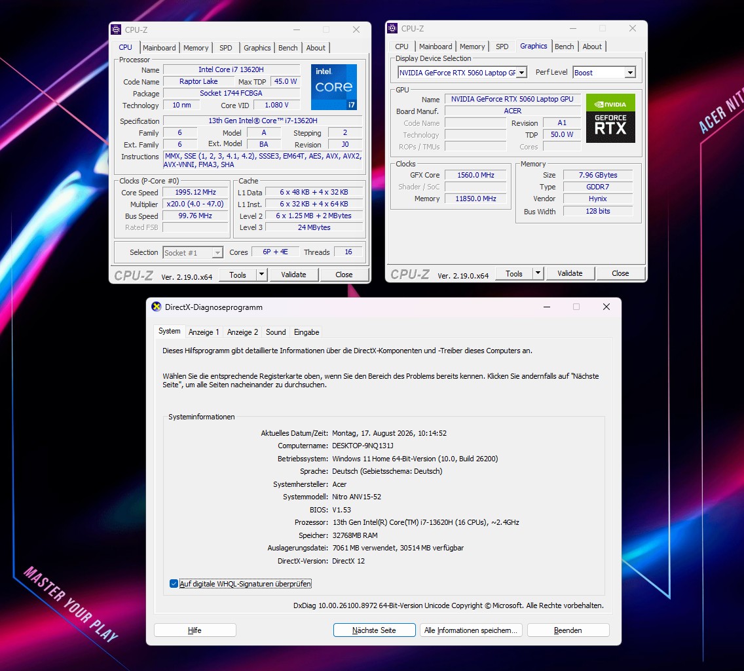Viewport: 744px width, 671px height.
Task: Click GPU TDP value 50.0 W
Action: tap(562, 134)
